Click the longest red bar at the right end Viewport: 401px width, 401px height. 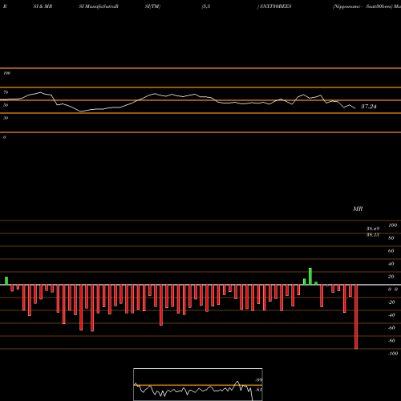point(356,317)
